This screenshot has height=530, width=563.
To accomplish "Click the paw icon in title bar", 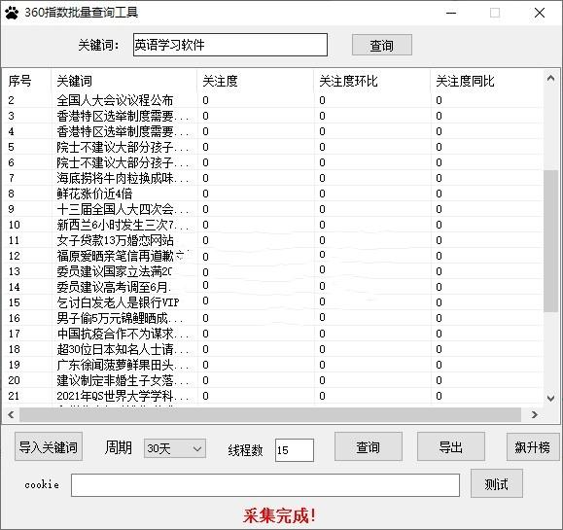I will [12, 13].
